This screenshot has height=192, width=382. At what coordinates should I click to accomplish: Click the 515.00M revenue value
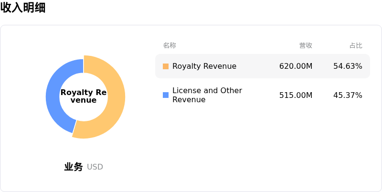(296, 95)
